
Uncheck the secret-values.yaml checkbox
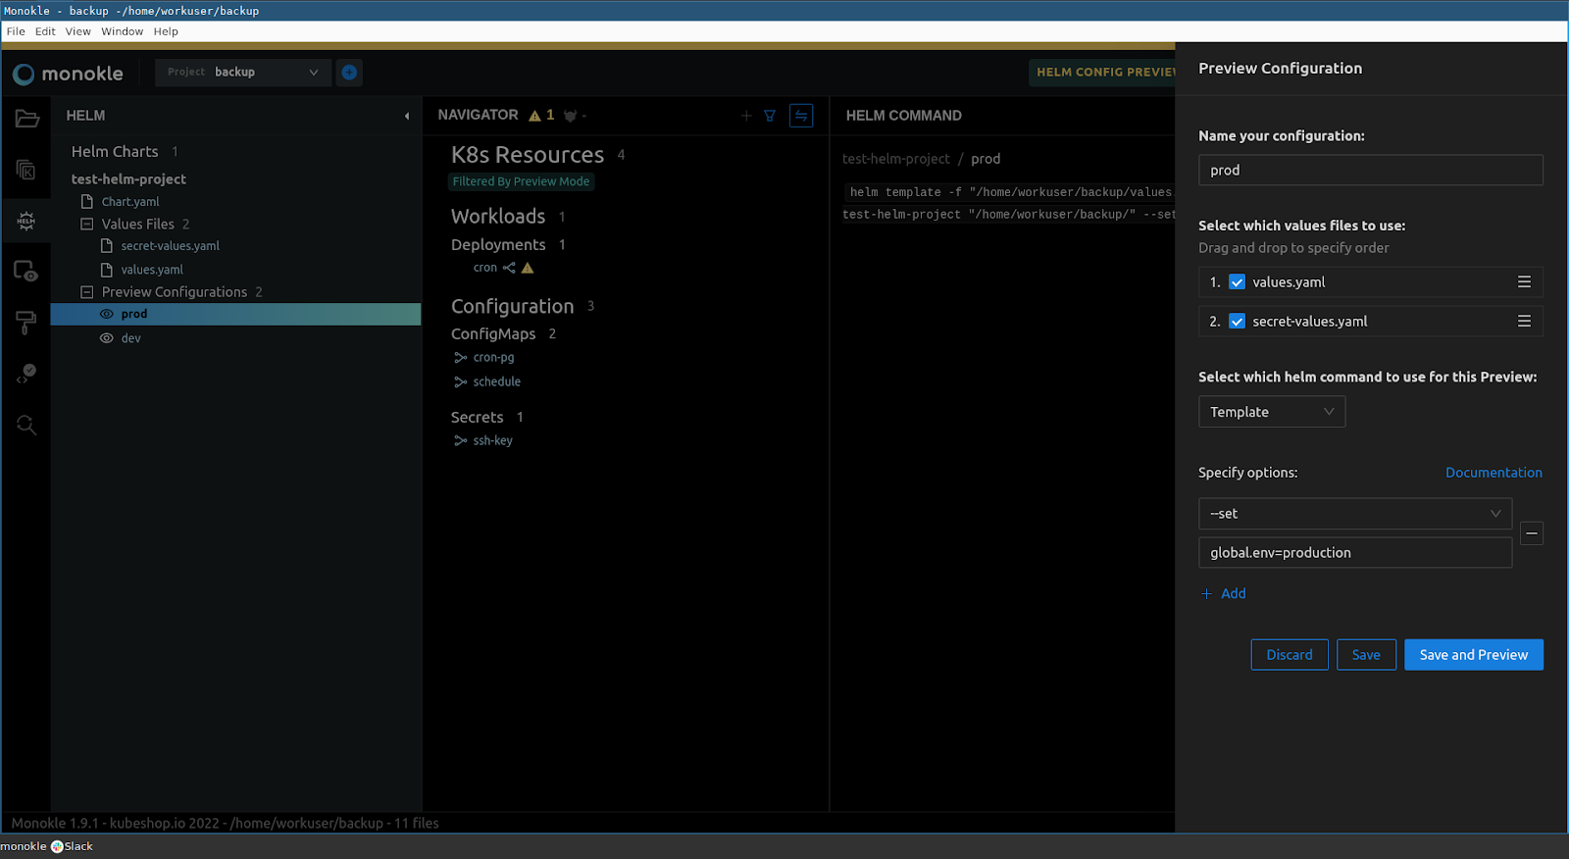point(1237,322)
